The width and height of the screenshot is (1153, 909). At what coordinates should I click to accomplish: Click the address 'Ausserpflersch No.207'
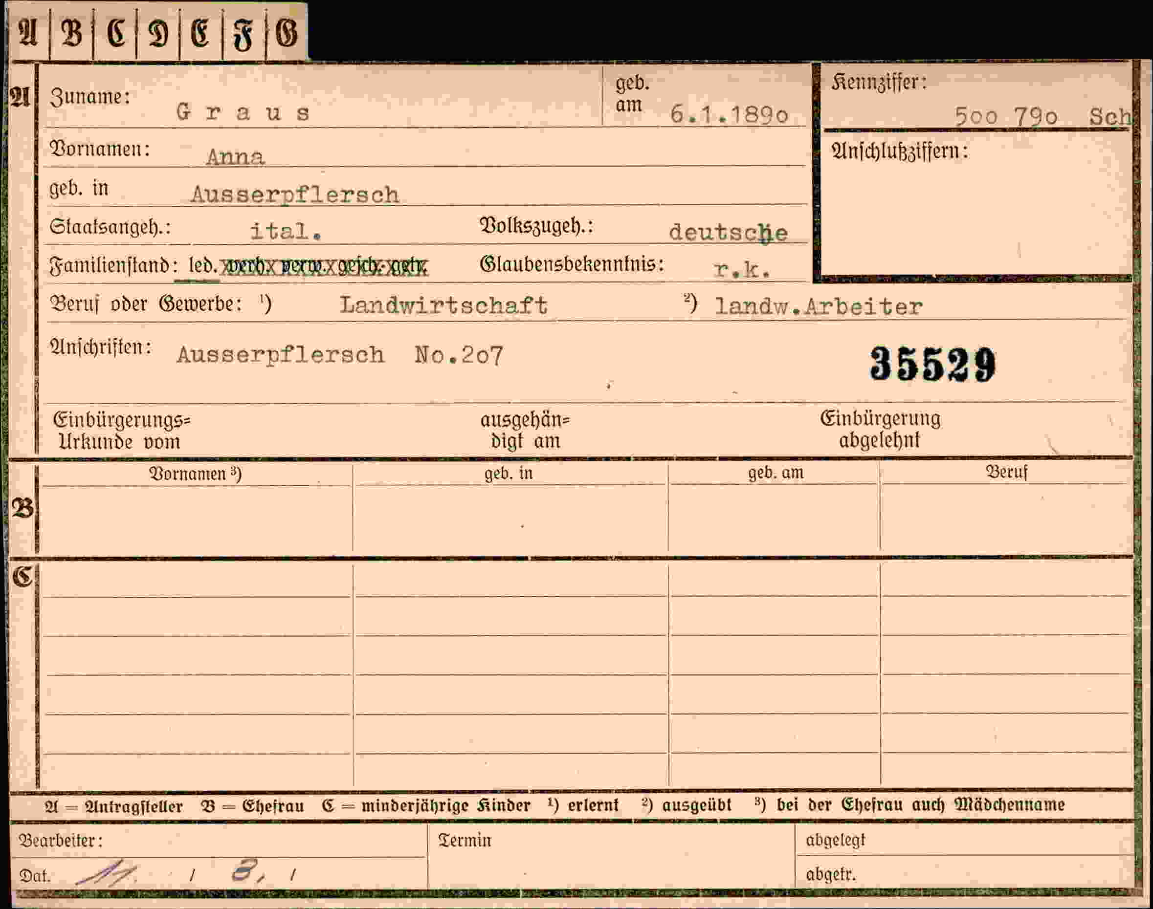tap(340, 355)
